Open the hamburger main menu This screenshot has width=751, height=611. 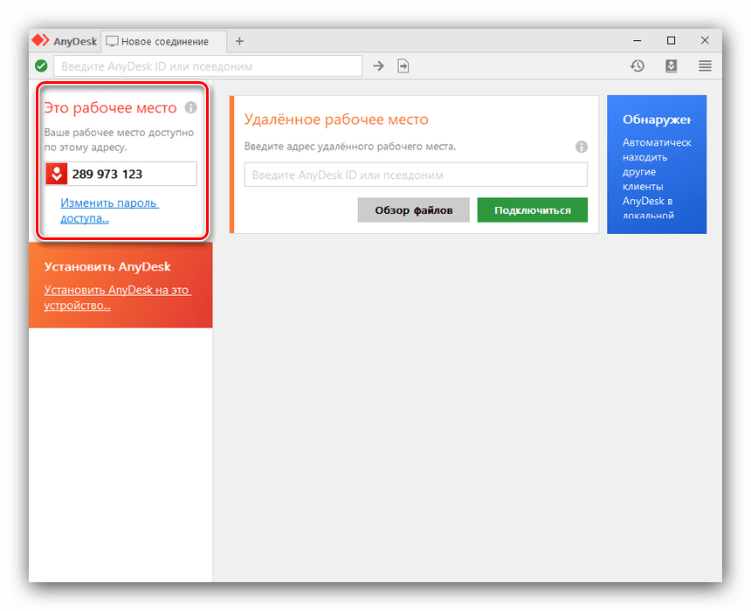coord(705,65)
